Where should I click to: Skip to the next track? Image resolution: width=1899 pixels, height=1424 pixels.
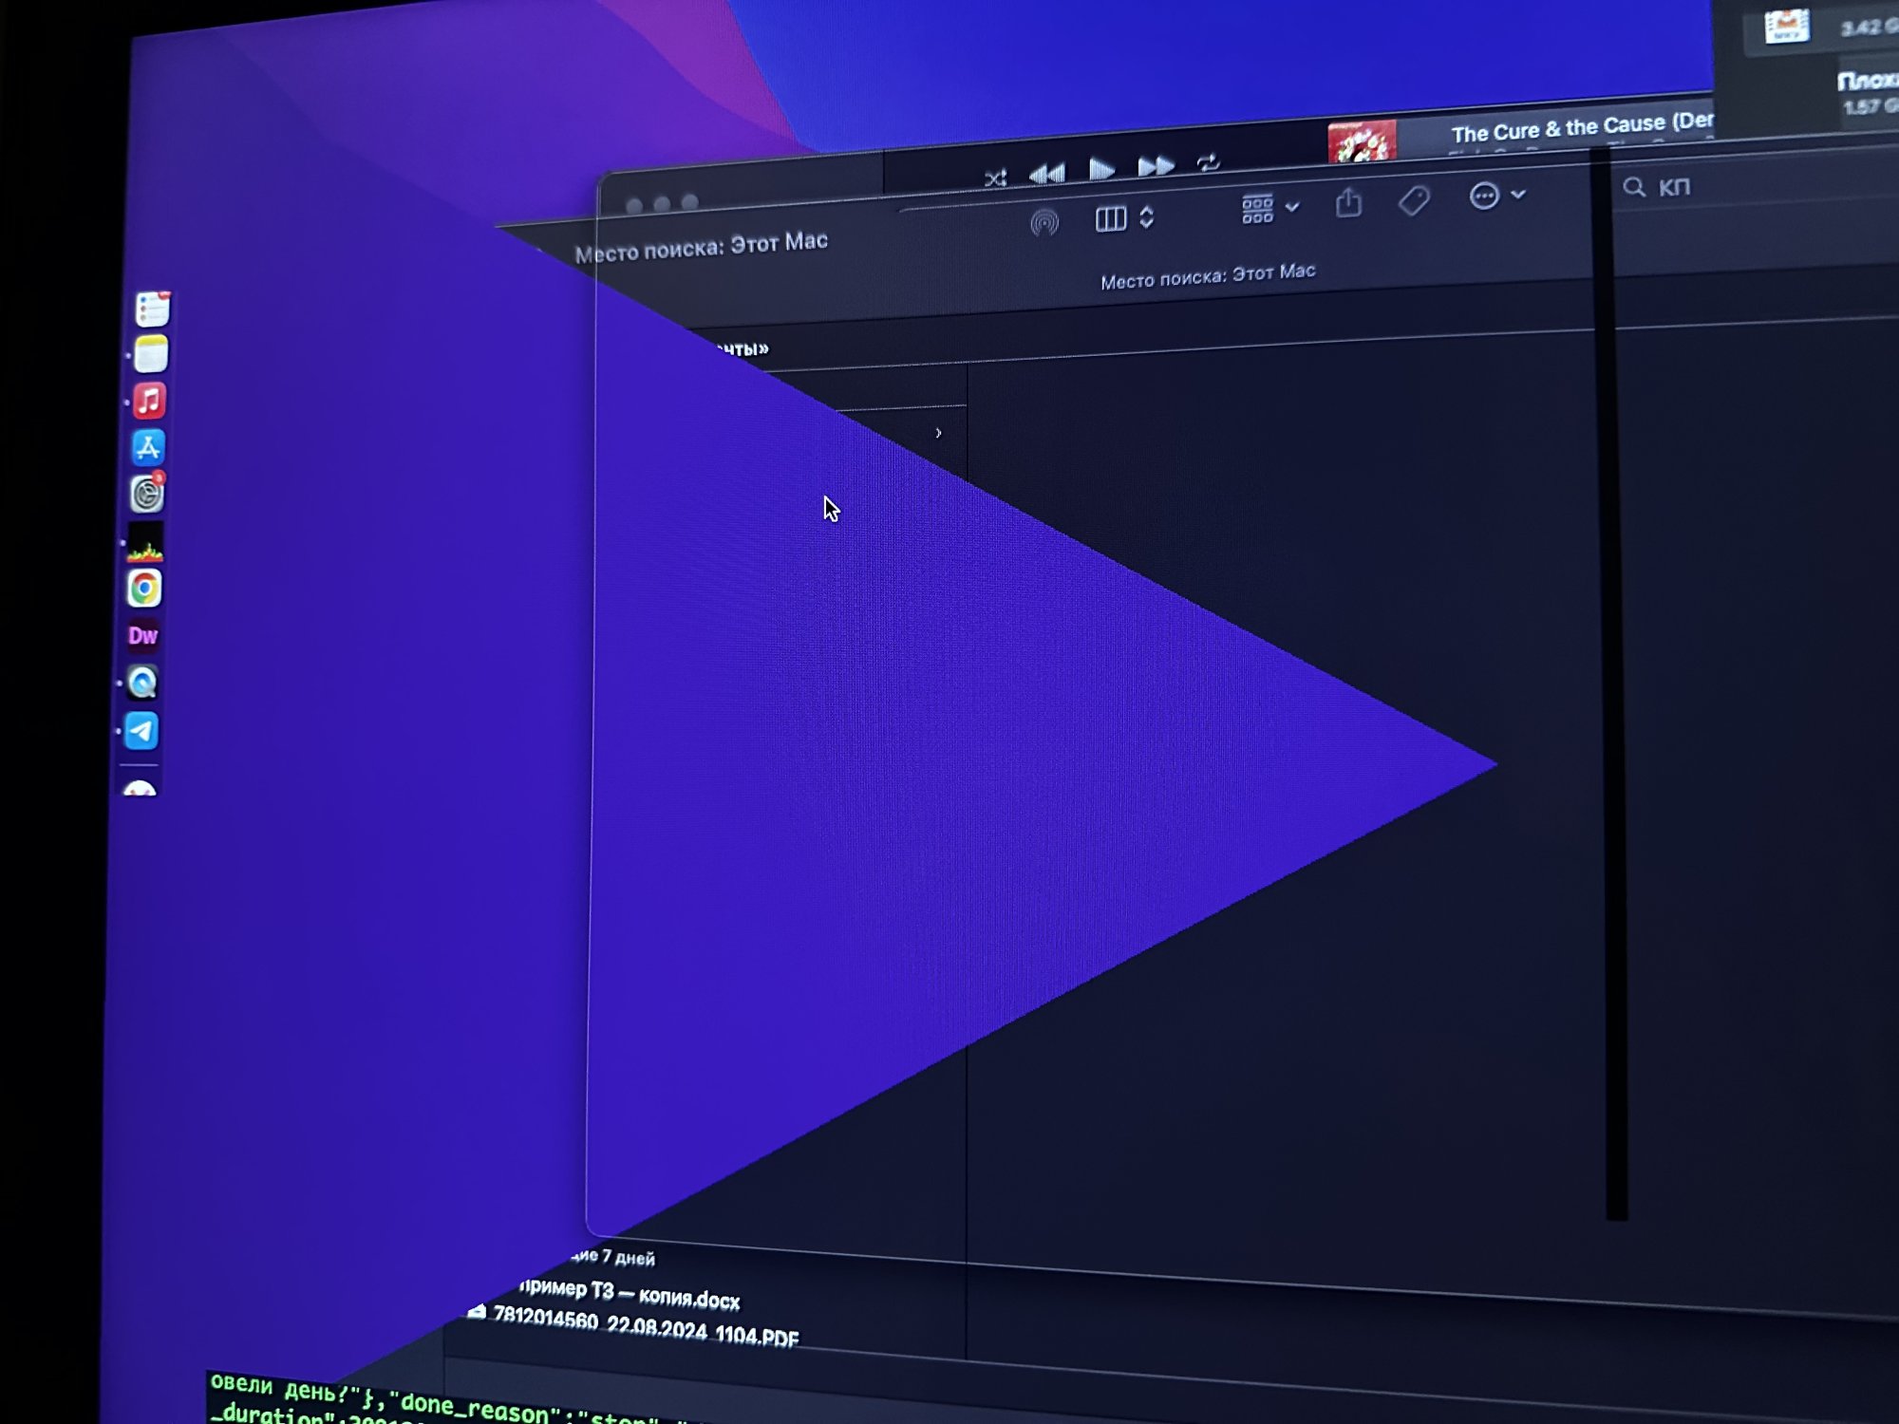tap(1156, 167)
